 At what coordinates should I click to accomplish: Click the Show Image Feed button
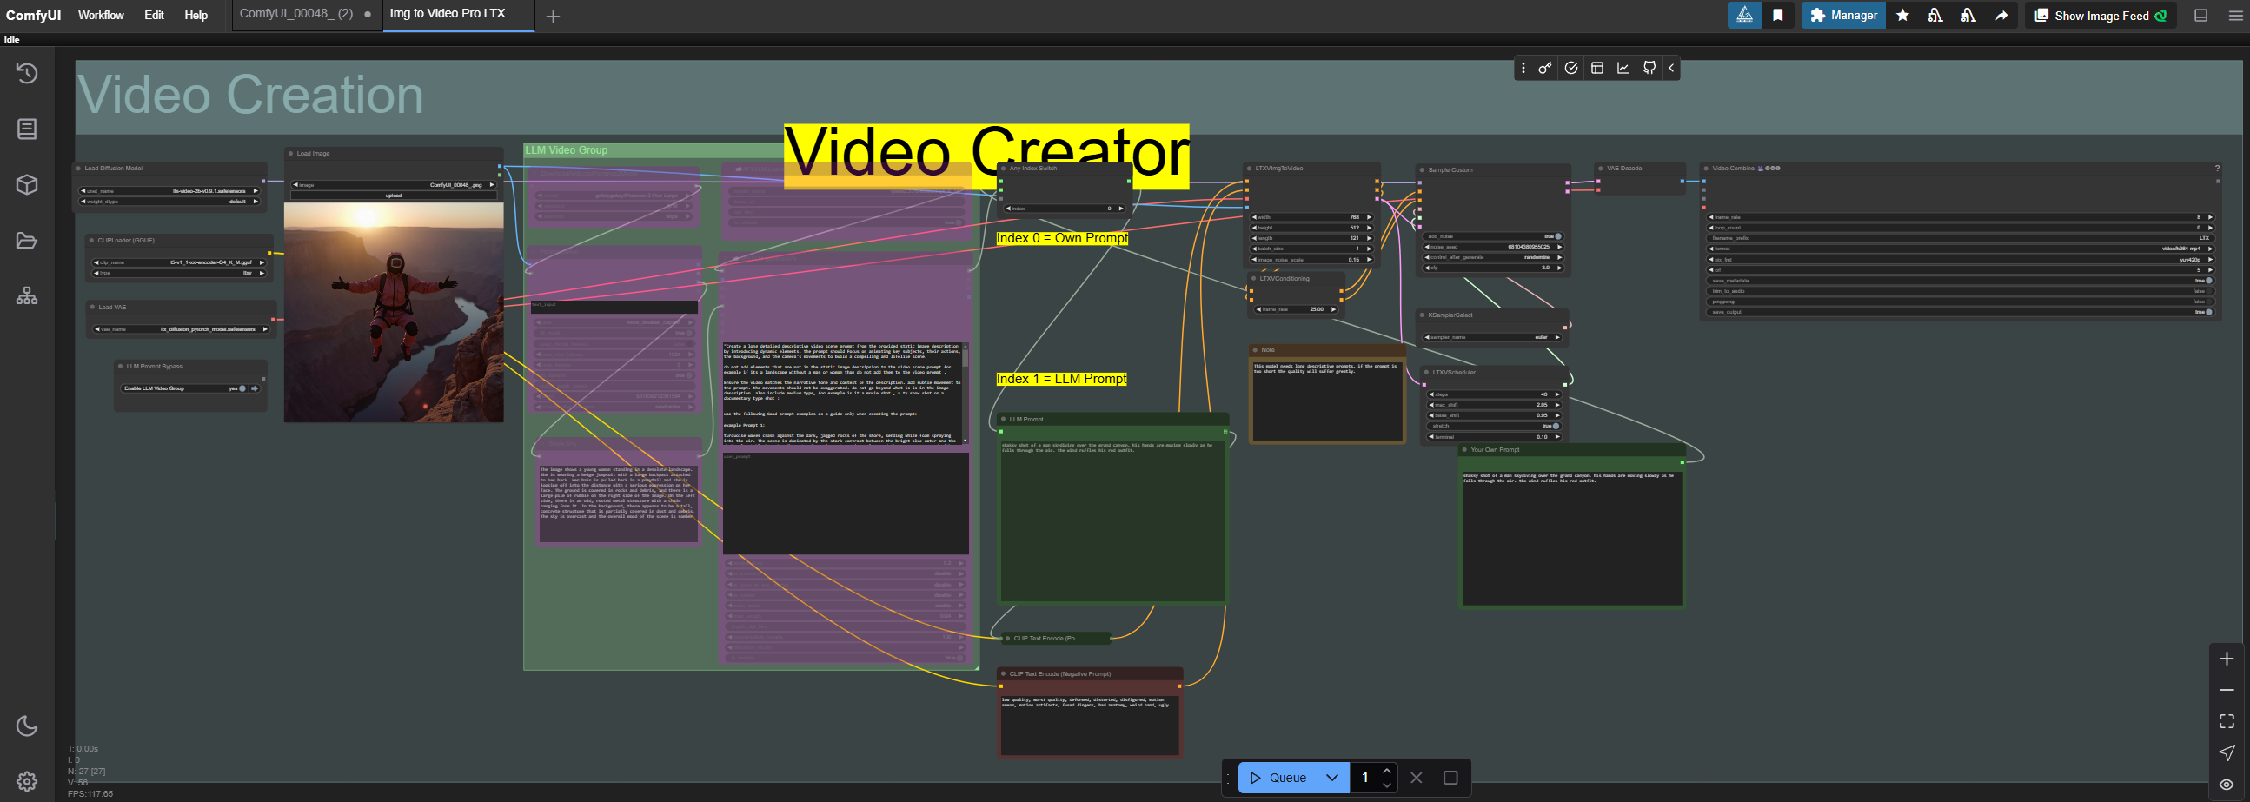pos(2100,16)
